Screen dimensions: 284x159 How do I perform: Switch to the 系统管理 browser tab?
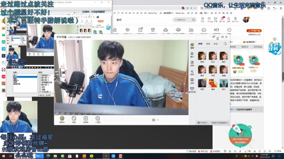[x=168, y=13]
